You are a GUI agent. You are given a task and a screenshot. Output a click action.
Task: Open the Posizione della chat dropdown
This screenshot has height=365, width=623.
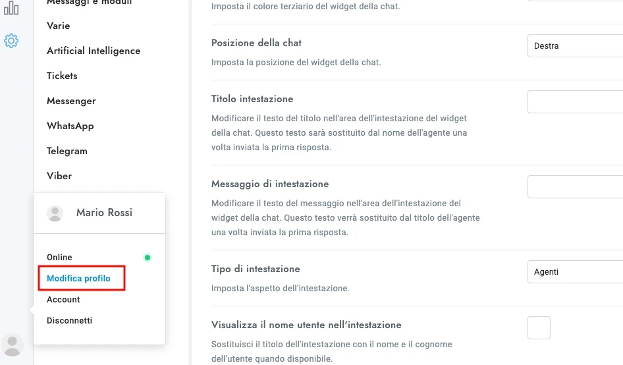coord(575,46)
